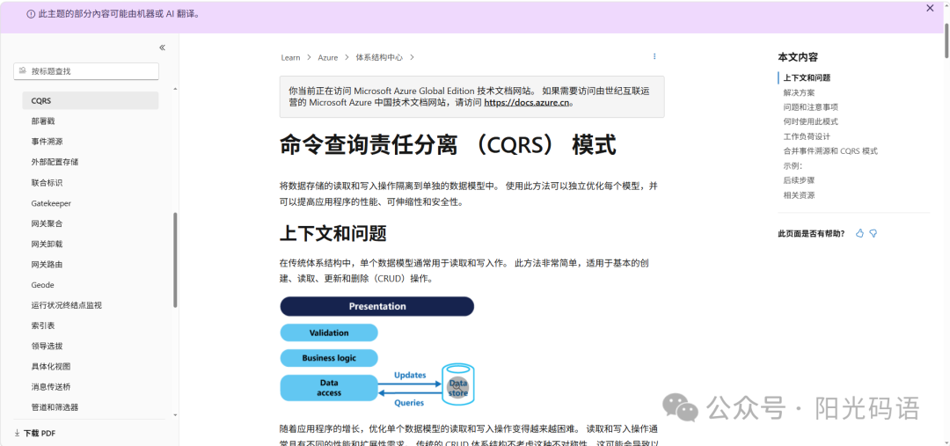Select CQRS in the sidebar

point(91,100)
